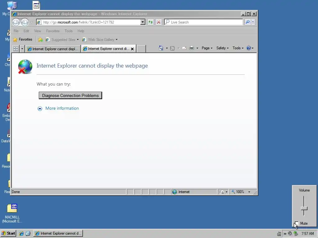Open the Home icon dropdown arrow

167,48
